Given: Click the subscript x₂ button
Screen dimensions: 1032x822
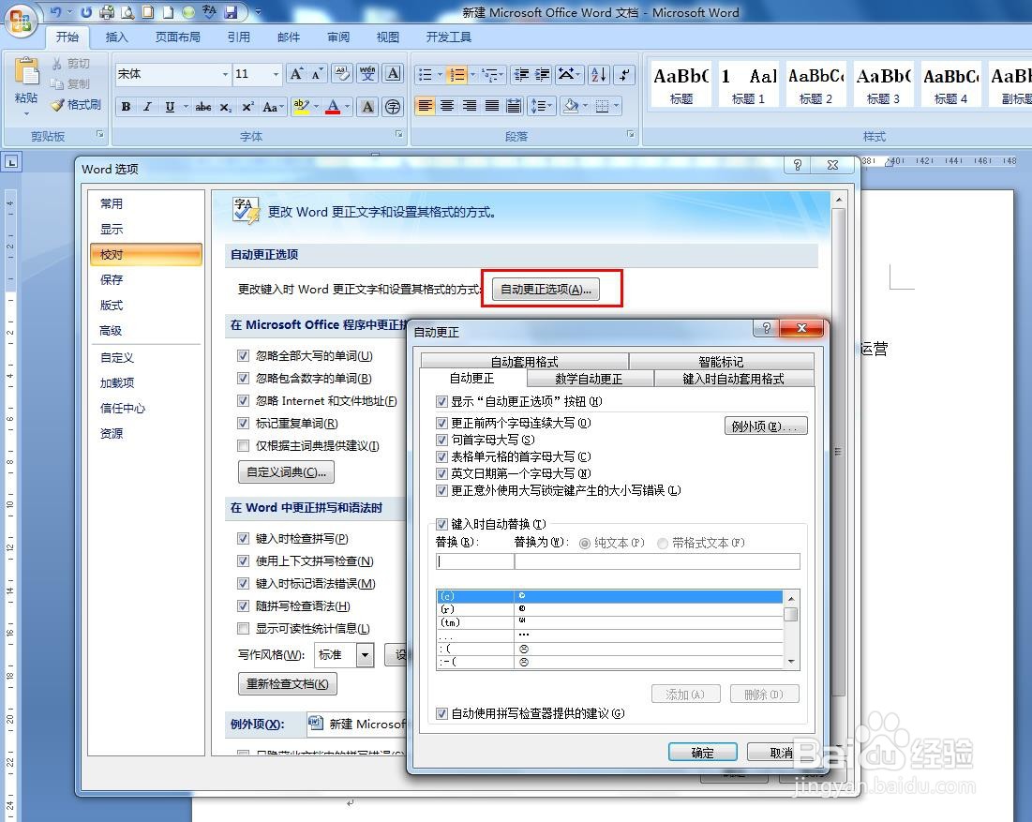Looking at the screenshot, I should [226, 106].
